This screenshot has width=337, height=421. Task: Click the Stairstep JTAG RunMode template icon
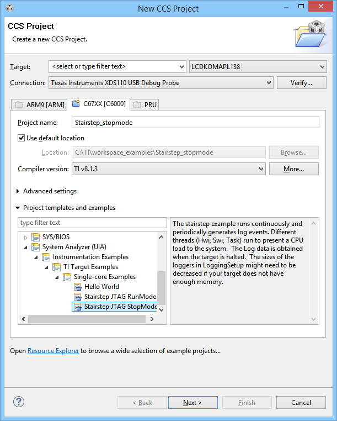point(77,297)
